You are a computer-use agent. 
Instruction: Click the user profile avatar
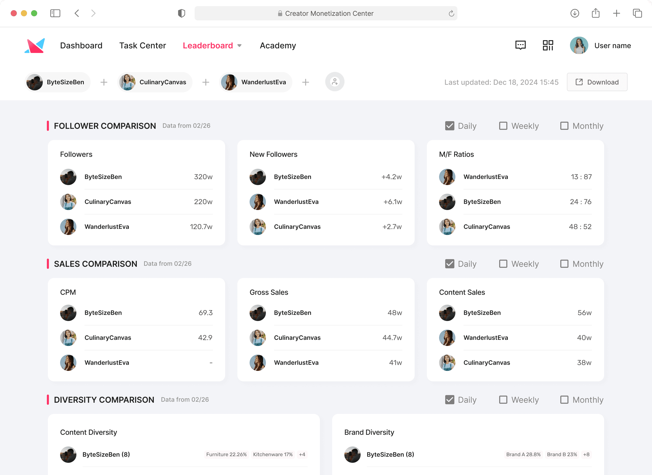tap(579, 45)
